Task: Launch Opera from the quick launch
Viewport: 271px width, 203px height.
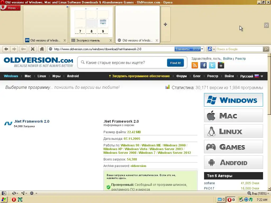Action: click(14, 200)
